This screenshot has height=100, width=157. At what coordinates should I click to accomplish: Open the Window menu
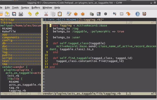click(47, 8)
